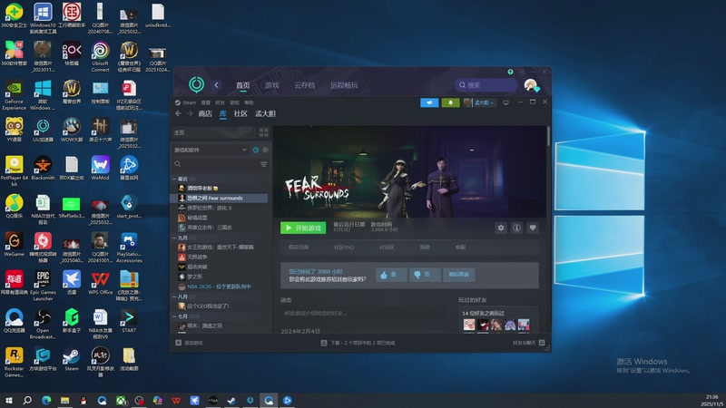Click UU accelerator back chevron button
Screen dimensions: 726x408
tap(216, 84)
